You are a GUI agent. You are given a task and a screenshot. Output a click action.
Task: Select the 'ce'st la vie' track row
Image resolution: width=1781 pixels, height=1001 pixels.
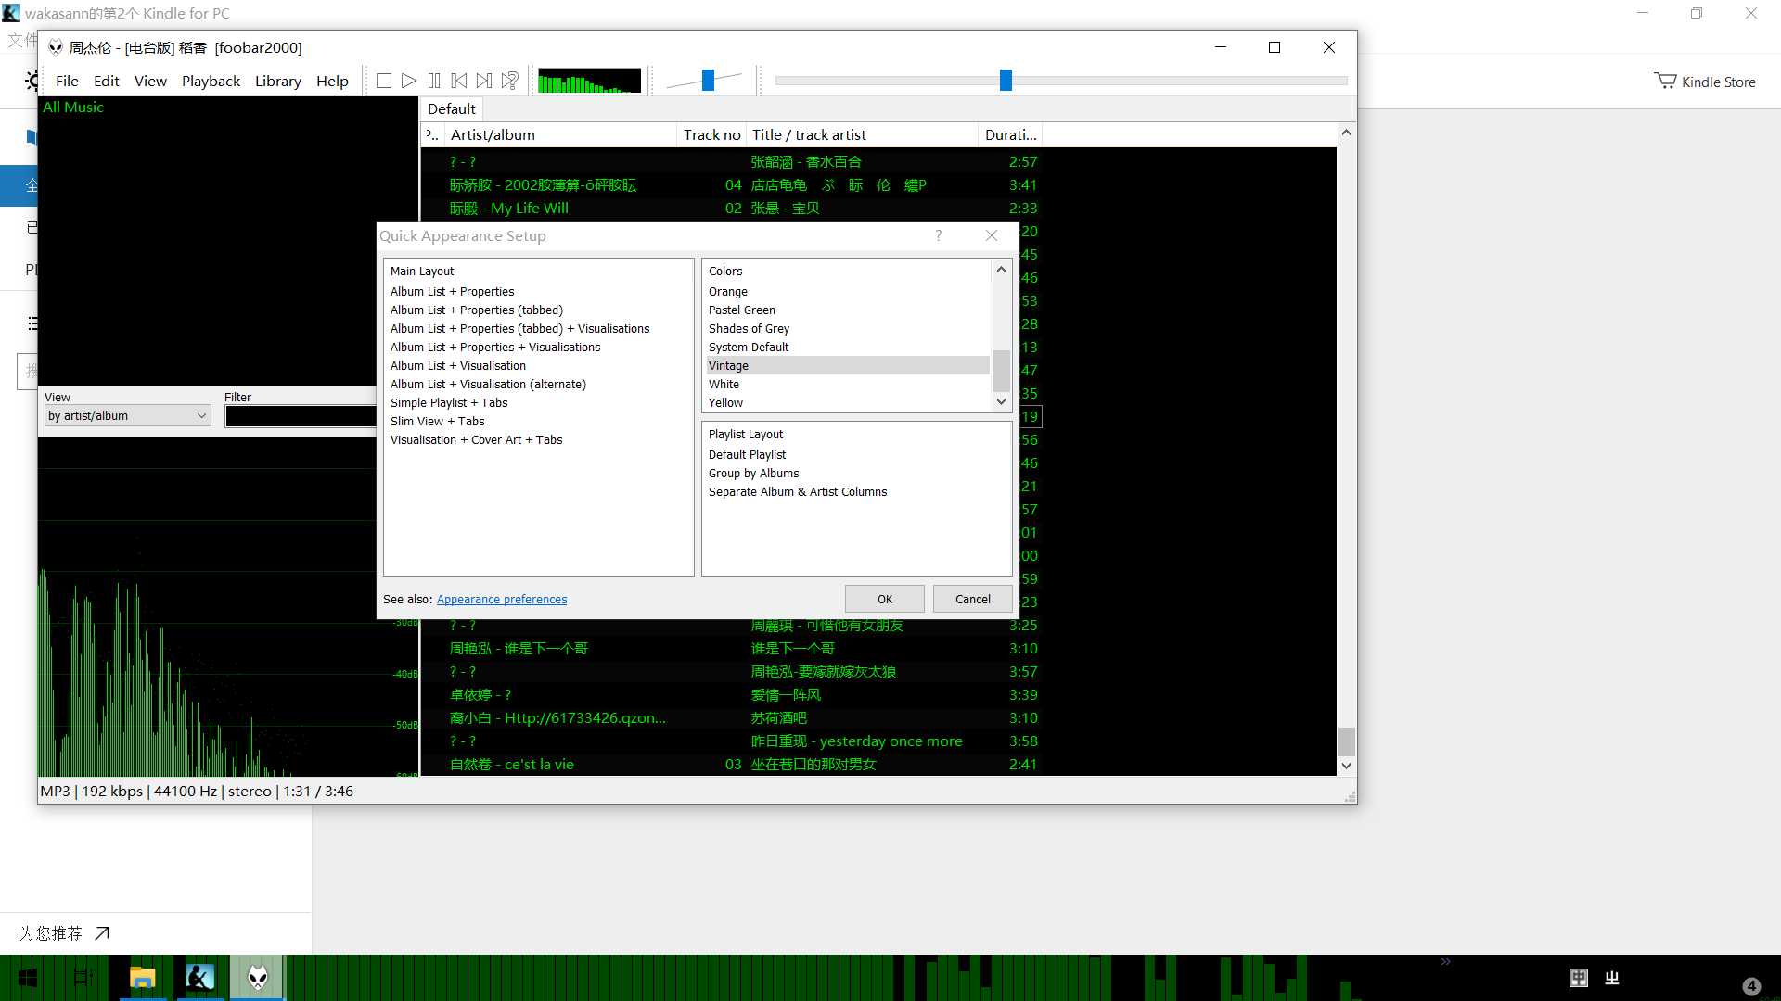(732, 764)
